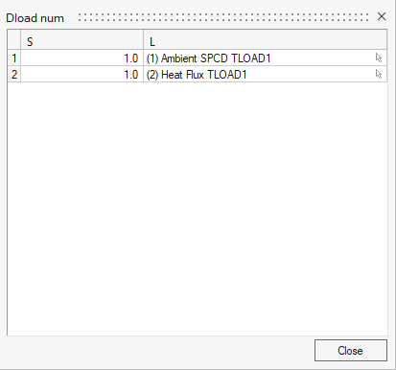Image resolution: width=396 pixels, height=370 pixels.
Task: Edit the S value 1.0 in row 2
Action: click(x=82, y=74)
